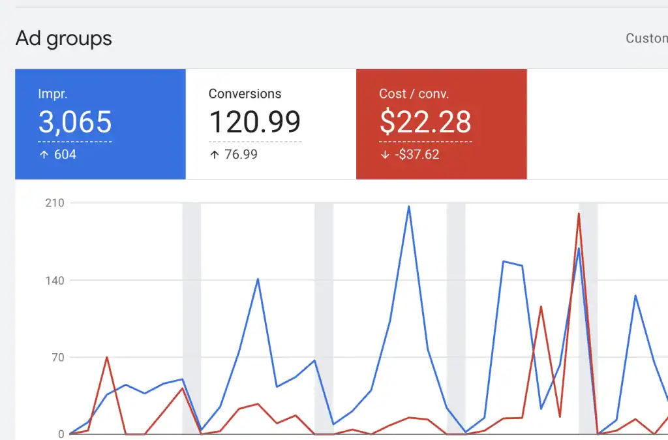668x440 pixels.
Task: Click the 210 y-axis label
Action: [x=55, y=203]
